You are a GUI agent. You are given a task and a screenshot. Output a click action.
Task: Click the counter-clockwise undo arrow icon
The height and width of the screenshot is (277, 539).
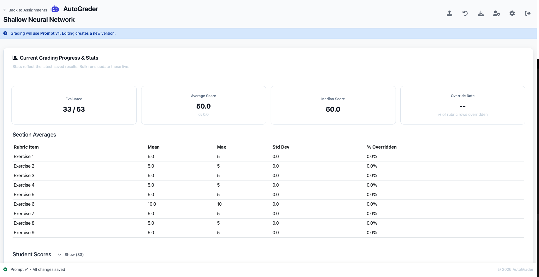point(465,13)
